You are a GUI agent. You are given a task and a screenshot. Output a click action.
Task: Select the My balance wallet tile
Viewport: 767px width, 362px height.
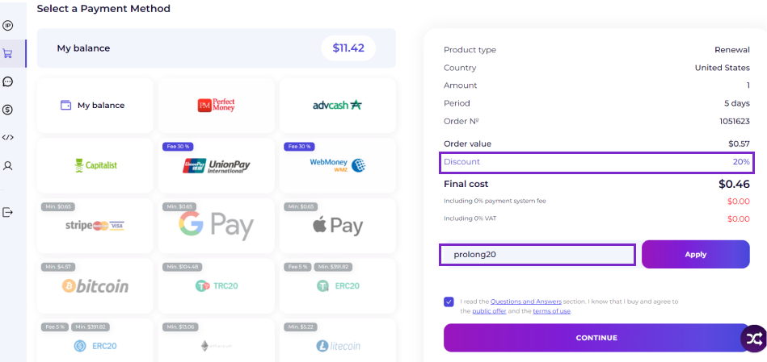(x=95, y=106)
